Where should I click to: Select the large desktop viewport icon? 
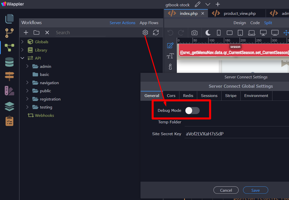pyautogui.click(x=275, y=33)
